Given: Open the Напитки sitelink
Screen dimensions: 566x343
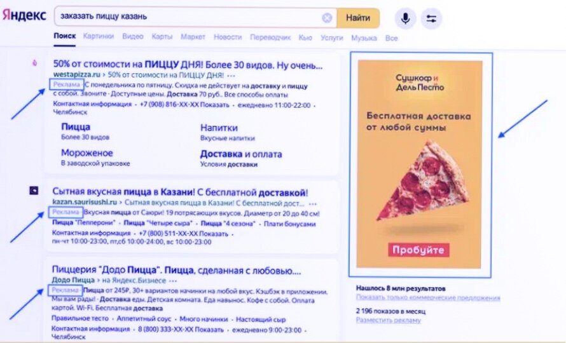Looking at the screenshot, I should pyautogui.click(x=219, y=128).
